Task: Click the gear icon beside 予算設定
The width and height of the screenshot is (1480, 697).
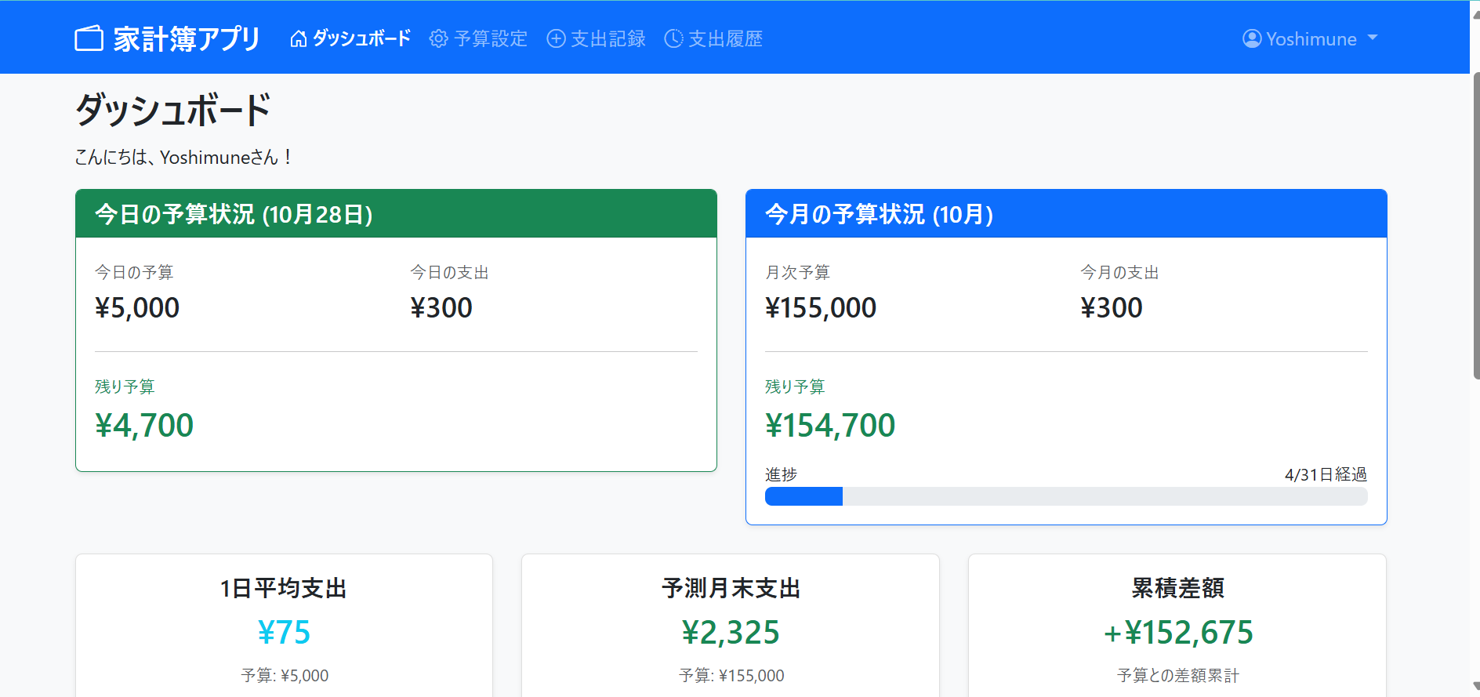Action: tap(438, 38)
